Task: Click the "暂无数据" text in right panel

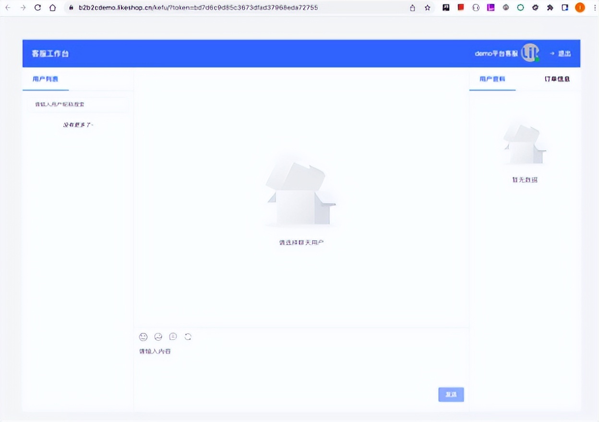Action: pyautogui.click(x=525, y=180)
